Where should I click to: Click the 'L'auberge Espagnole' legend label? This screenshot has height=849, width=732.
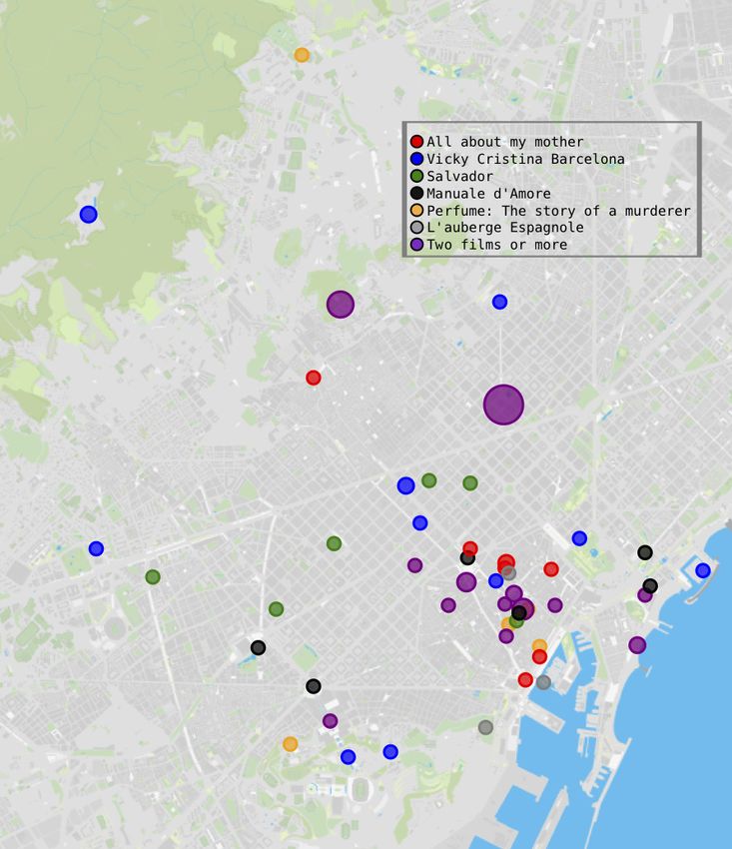(505, 228)
